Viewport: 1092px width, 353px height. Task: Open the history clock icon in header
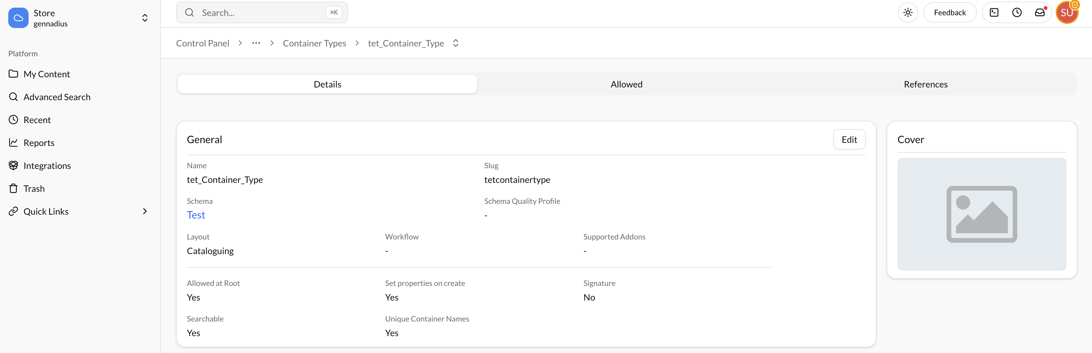(1017, 13)
